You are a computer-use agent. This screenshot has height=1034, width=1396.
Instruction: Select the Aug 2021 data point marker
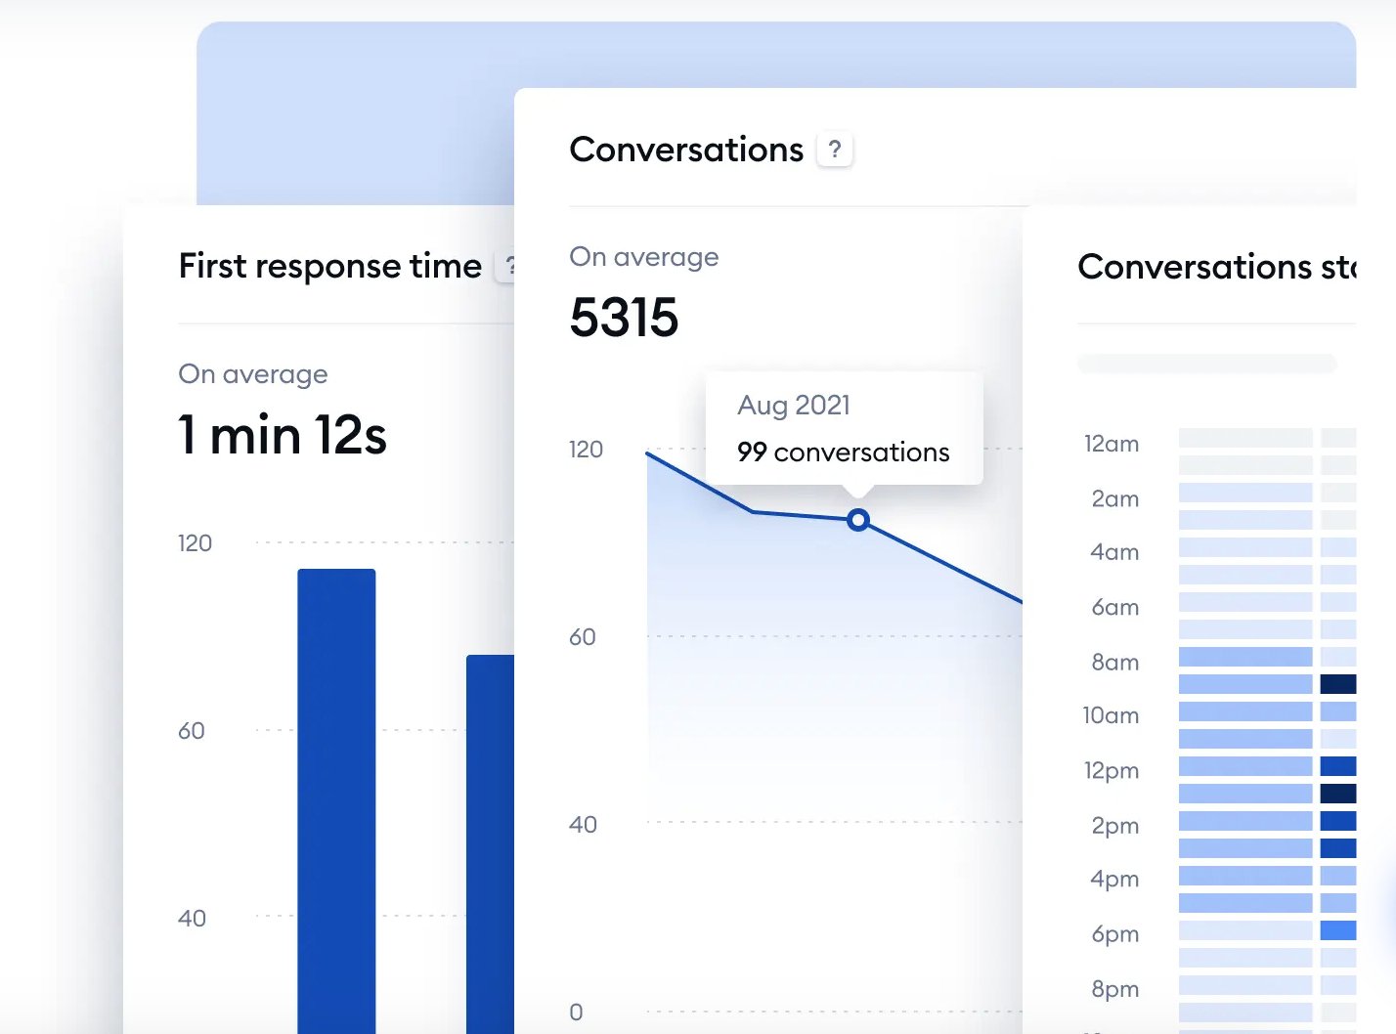[857, 520]
